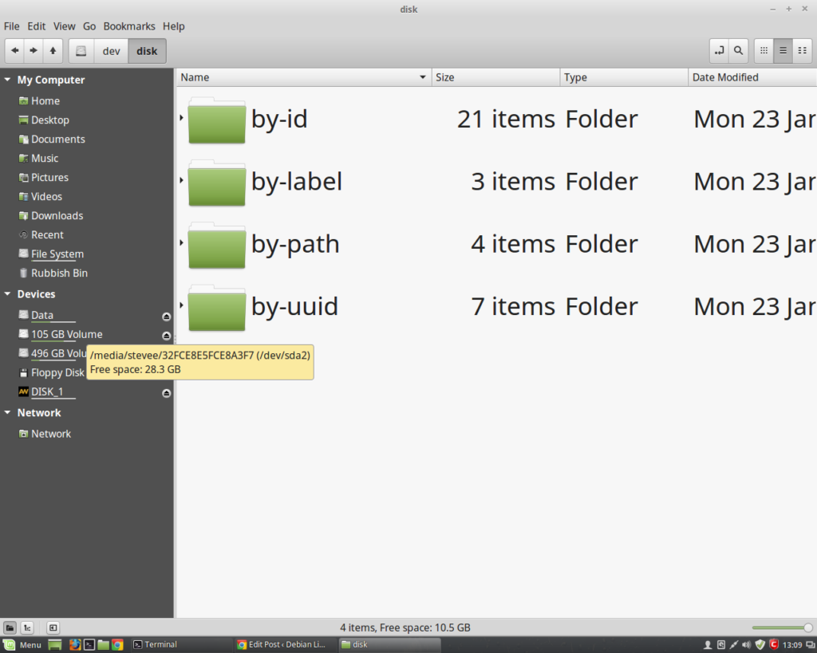Adjust the zoom slider in status bar
The height and width of the screenshot is (653, 817).
coord(807,627)
